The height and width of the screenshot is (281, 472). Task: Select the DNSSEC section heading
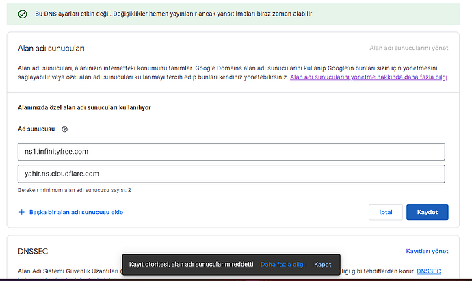[x=33, y=251]
